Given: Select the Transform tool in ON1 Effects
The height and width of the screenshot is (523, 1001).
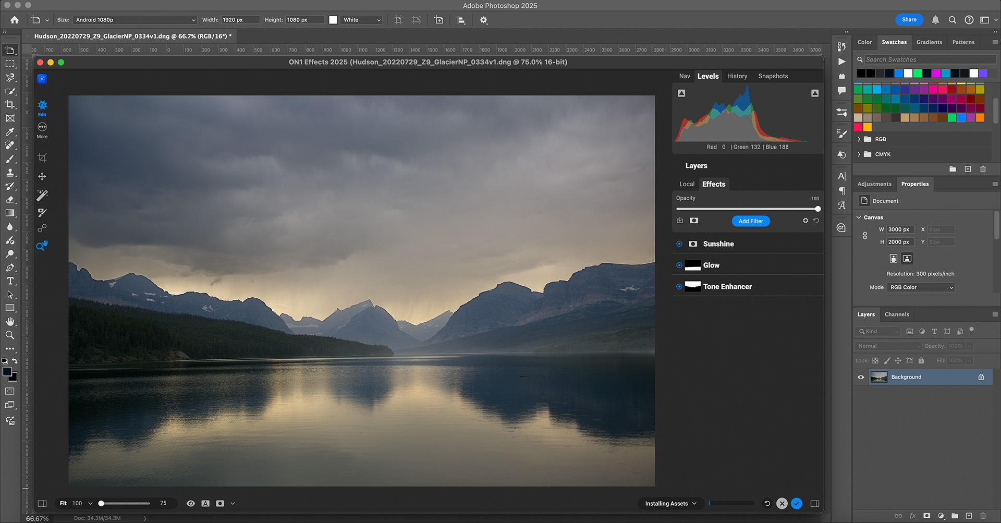Looking at the screenshot, I should pos(42,176).
